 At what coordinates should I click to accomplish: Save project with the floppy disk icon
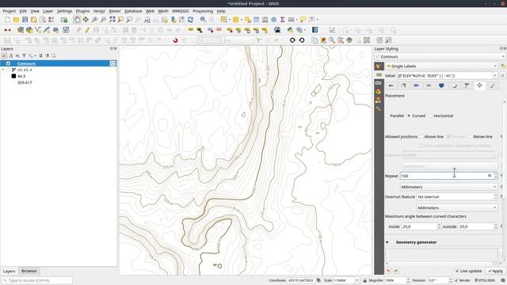25,20
